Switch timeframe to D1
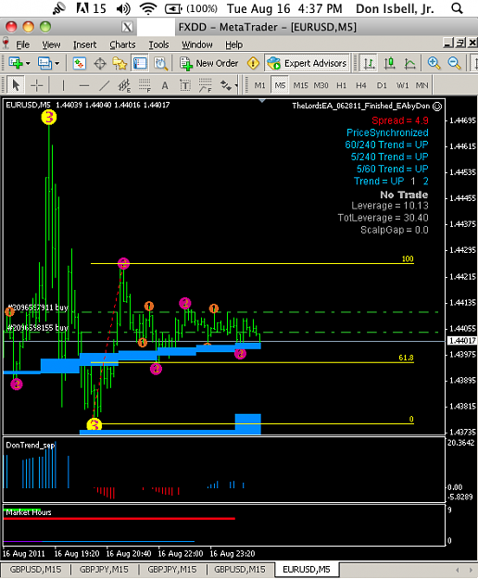Viewport: 478px width, 579px height. tap(382, 85)
